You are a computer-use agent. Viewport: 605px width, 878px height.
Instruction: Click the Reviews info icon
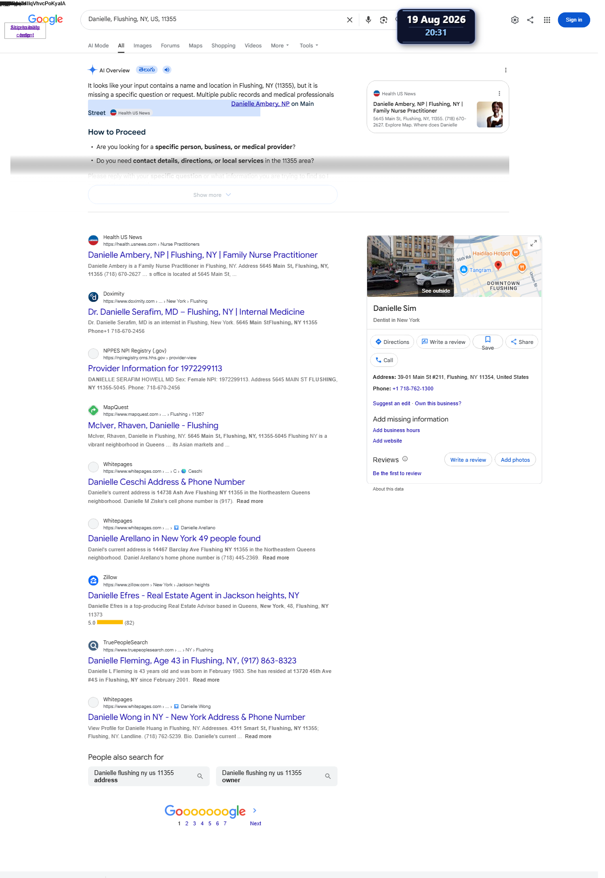[405, 459]
